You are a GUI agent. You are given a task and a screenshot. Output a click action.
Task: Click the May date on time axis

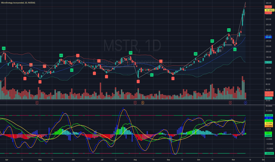tap(40, 160)
